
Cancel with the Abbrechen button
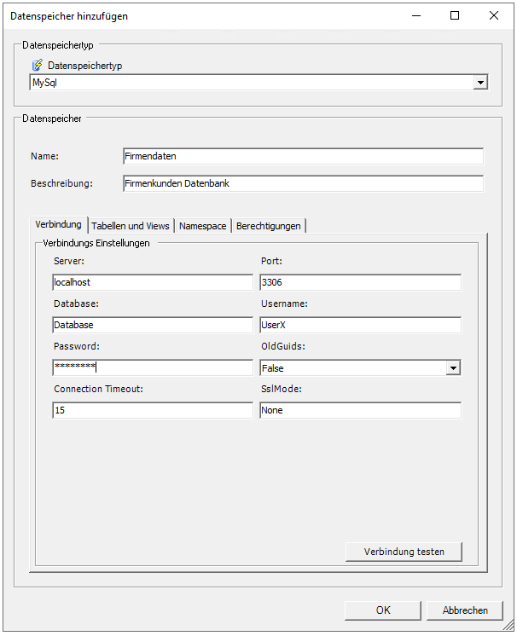[465, 610]
